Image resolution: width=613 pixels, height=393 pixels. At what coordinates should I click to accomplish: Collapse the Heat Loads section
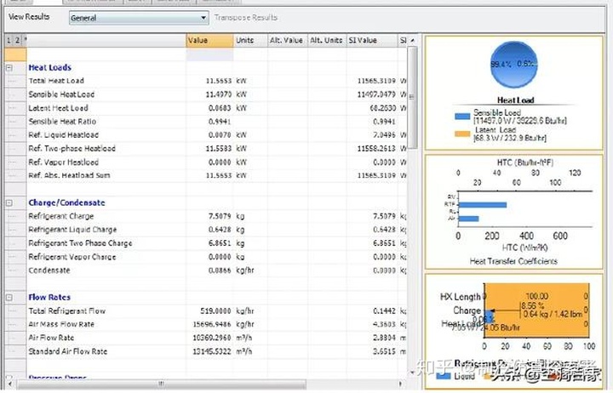coord(9,68)
